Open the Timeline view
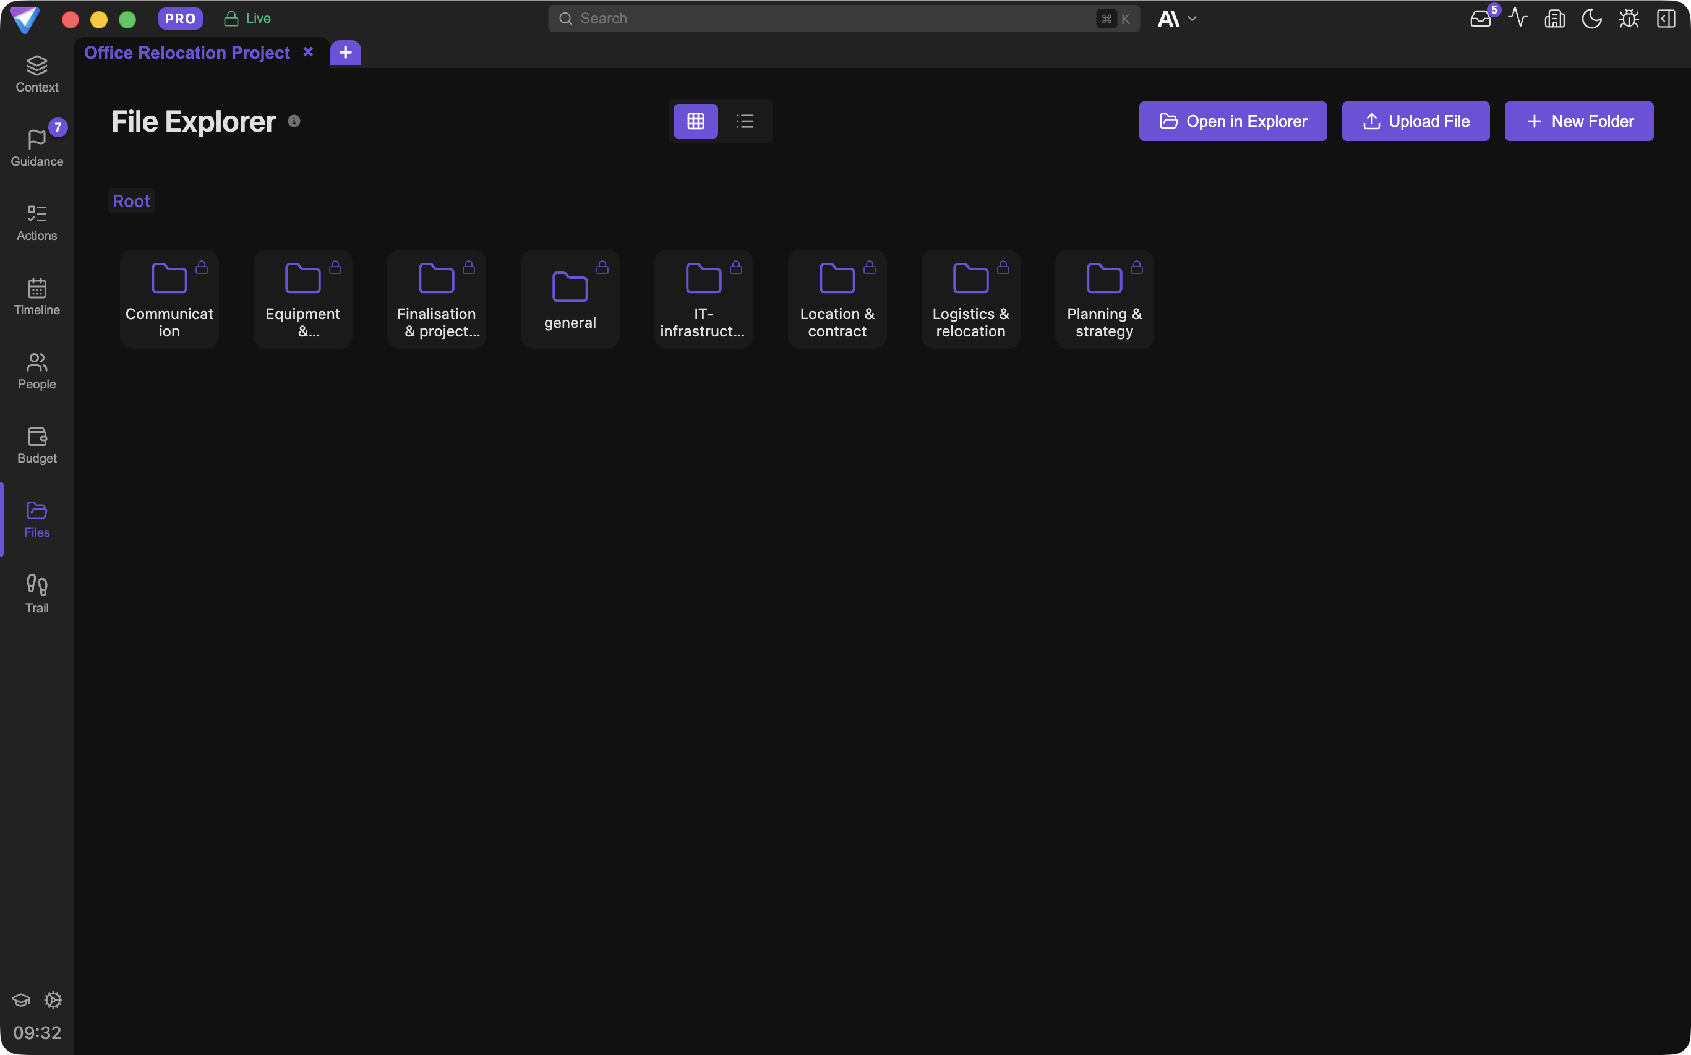The height and width of the screenshot is (1055, 1691). [x=36, y=297]
